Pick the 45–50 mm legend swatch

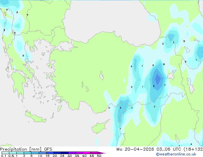coord(94,153)
